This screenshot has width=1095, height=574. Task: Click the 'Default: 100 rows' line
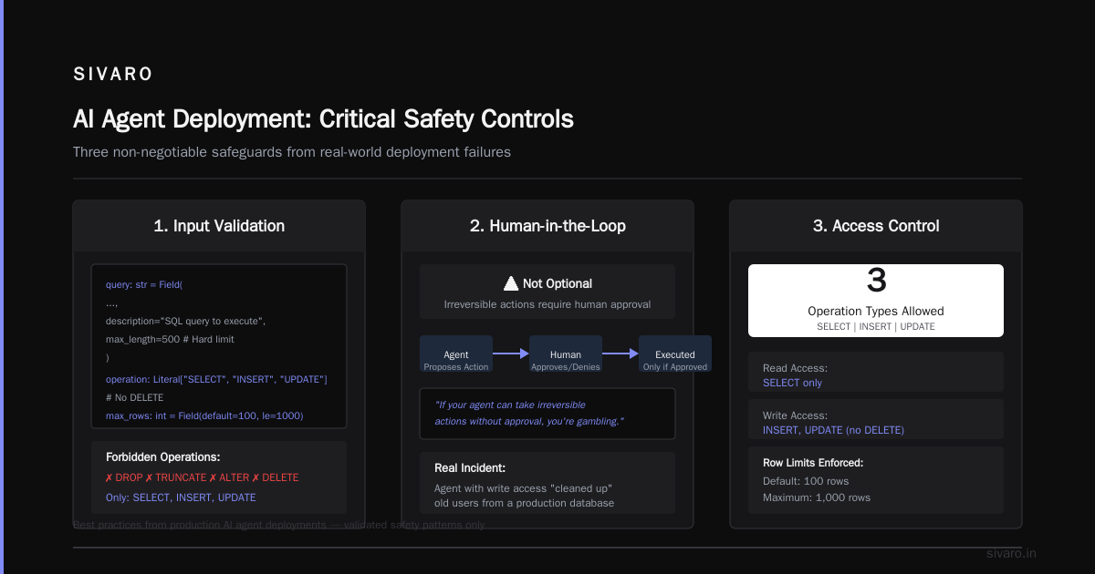coord(806,480)
